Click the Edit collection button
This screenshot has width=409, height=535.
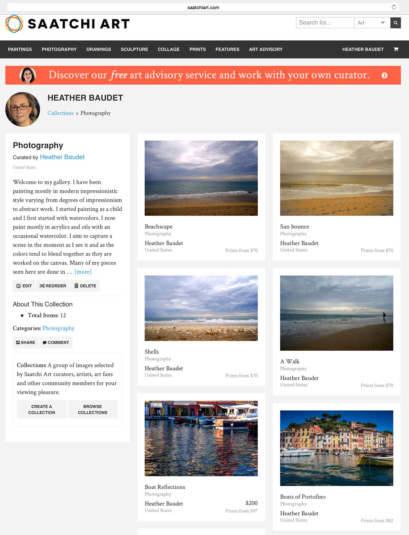point(24,286)
